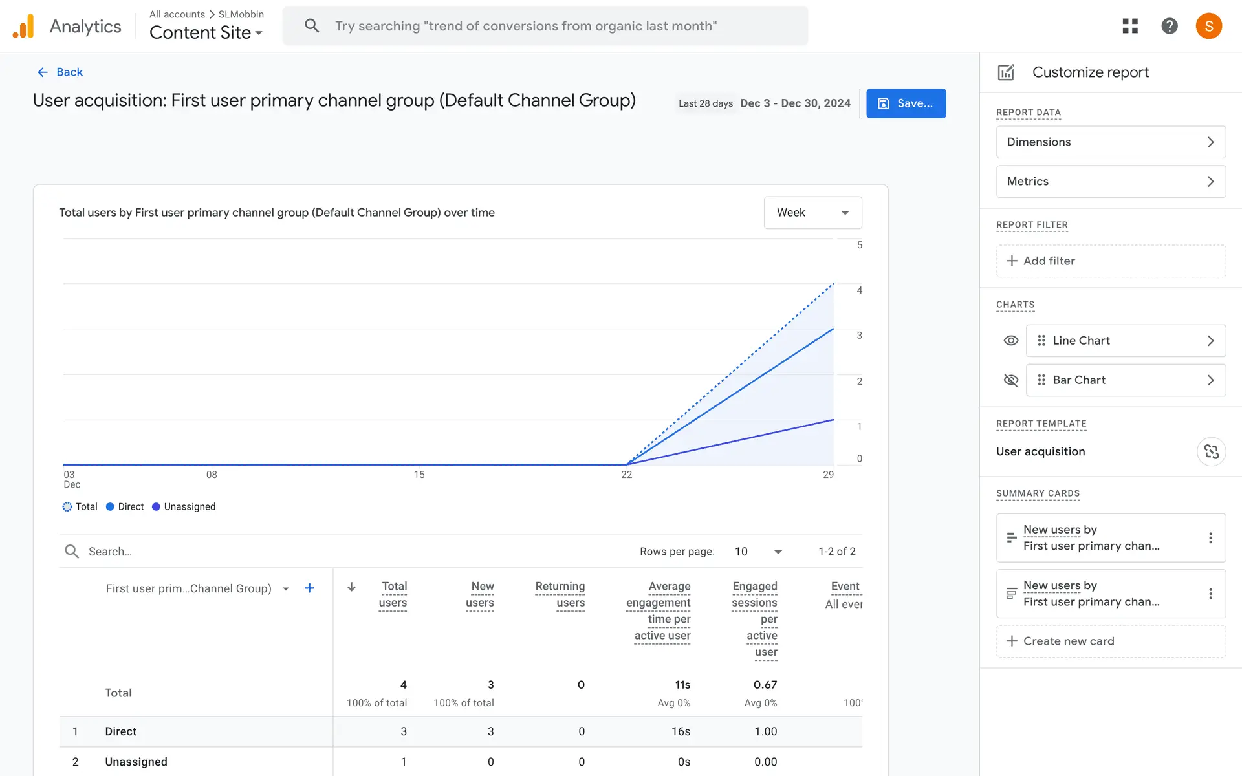Expand the Content Site property selector
The image size is (1242, 776).
point(206,33)
